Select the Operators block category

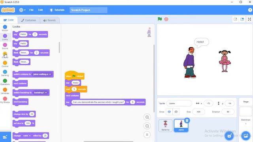point(5,82)
